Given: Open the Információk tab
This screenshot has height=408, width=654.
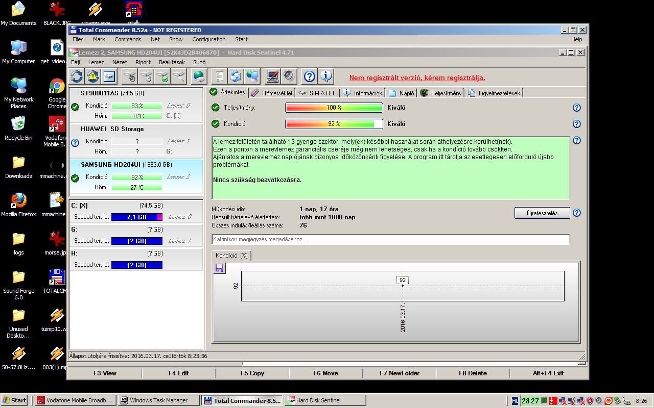Looking at the screenshot, I should tap(363, 93).
